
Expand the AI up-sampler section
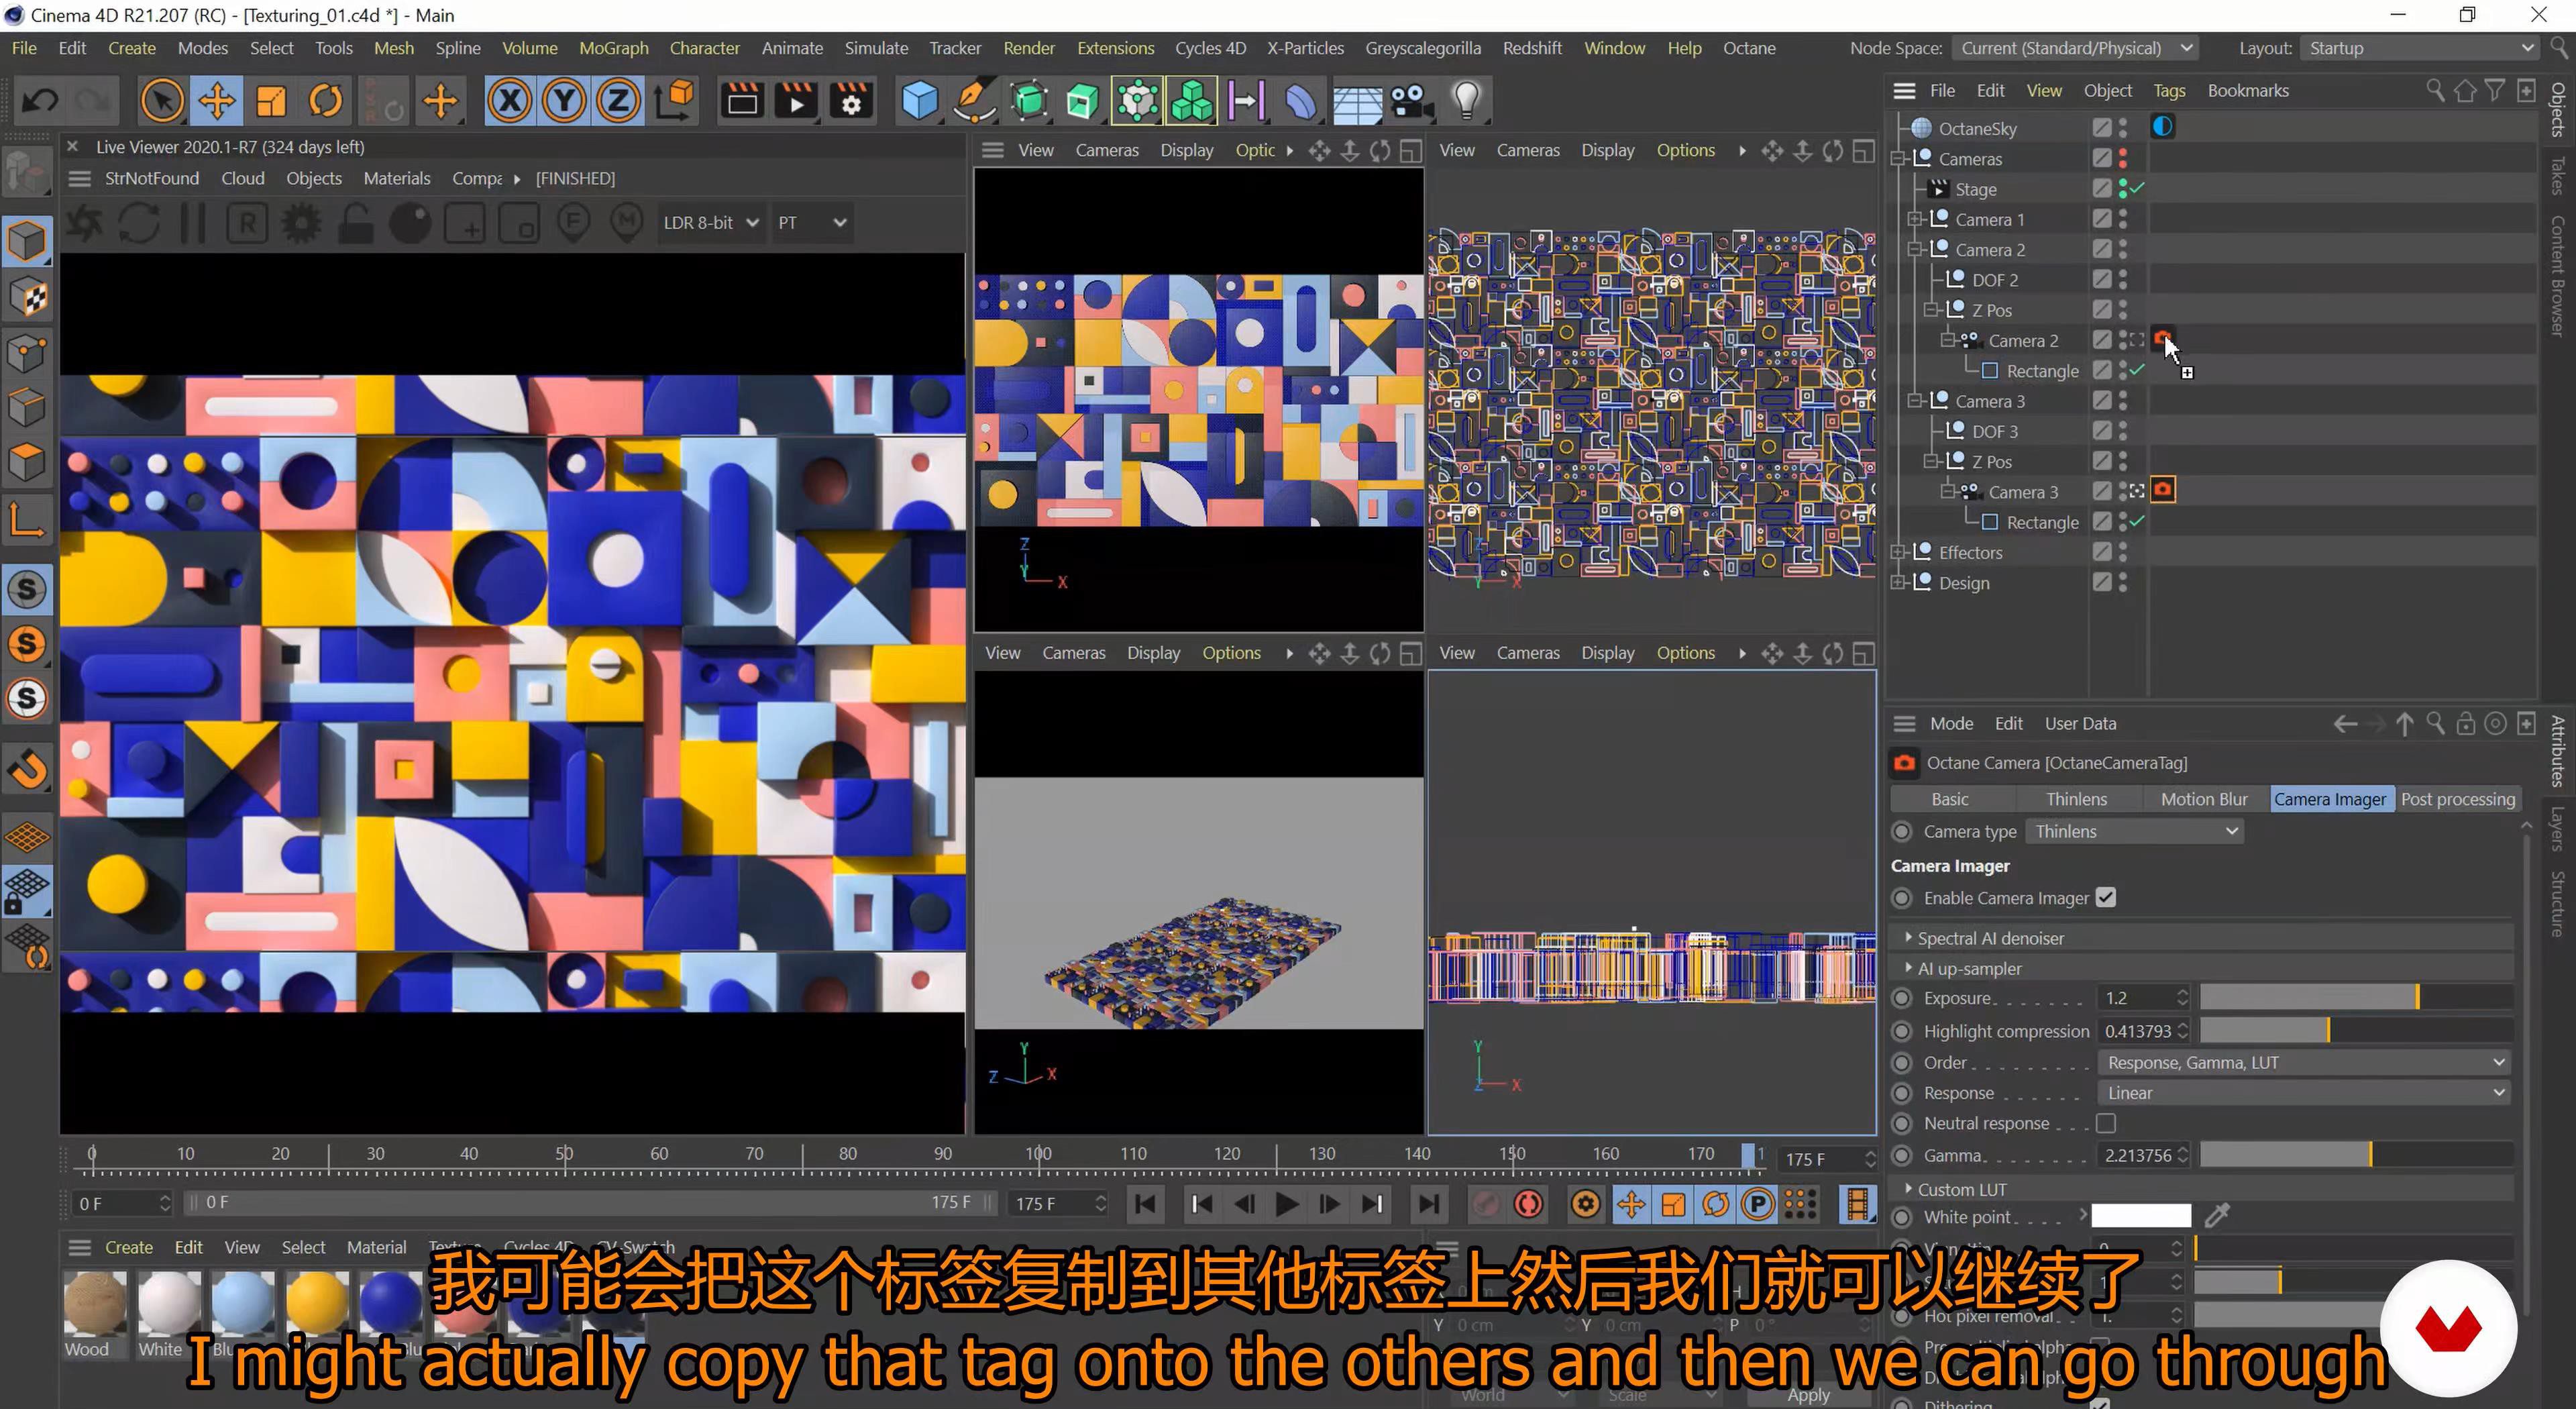coord(1908,968)
